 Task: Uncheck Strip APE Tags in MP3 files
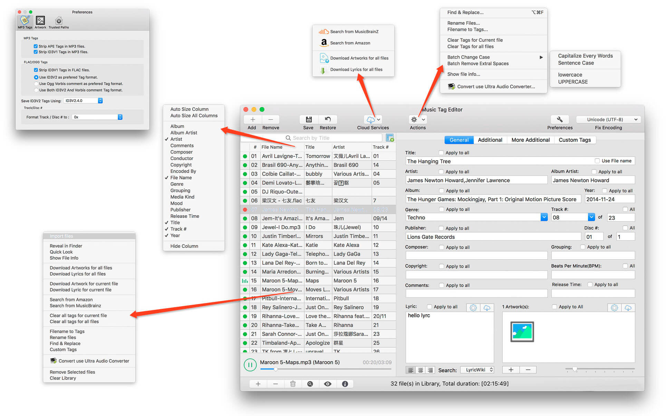tap(36, 46)
